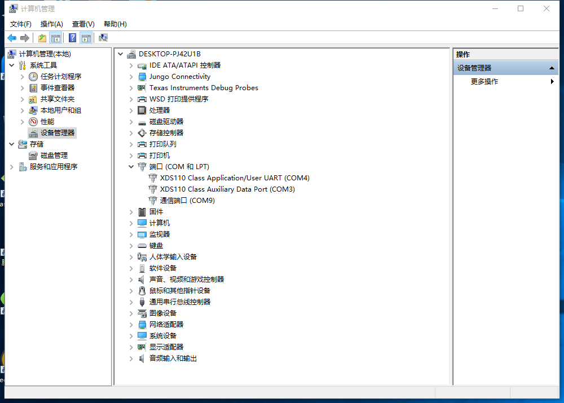
Task: Click the 事件查看器 icon
Action: tap(33, 88)
